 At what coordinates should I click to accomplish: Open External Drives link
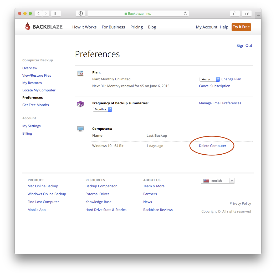point(97,194)
